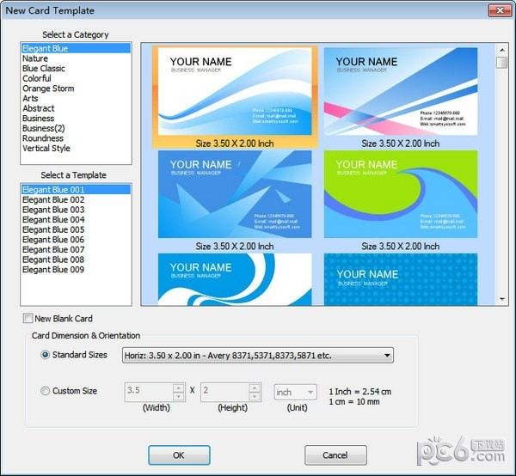Pick the blue geometric card template thumbnail

(235, 194)
